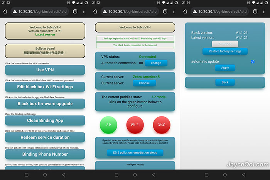The width and height of the screenshot is (270, 180).
Task: Tap Android back triangle on left phone
Action: [x=64, y=175]
